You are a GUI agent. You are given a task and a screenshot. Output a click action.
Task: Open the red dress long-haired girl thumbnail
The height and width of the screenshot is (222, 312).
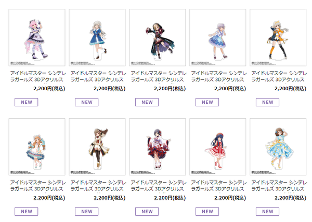[218, 147]
